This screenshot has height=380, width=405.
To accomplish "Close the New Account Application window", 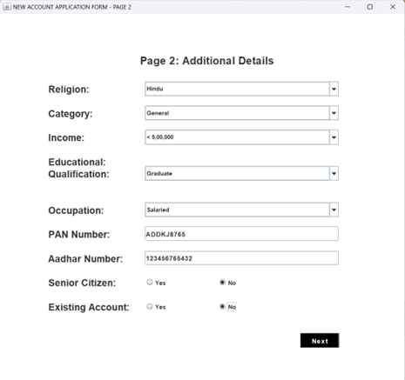I will click(393, 7).
